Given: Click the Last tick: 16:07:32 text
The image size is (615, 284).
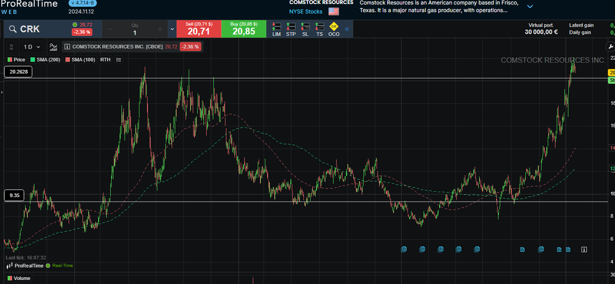Looking at the screenshot, I should click(26, 258).
